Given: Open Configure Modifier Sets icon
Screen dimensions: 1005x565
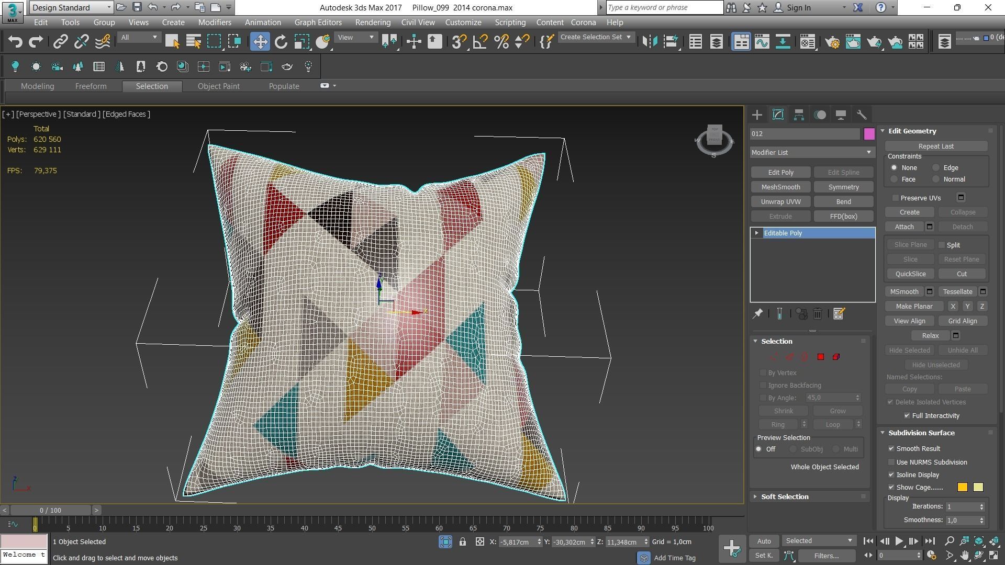Looking at the screenshot, I should [x=839, y=314].
